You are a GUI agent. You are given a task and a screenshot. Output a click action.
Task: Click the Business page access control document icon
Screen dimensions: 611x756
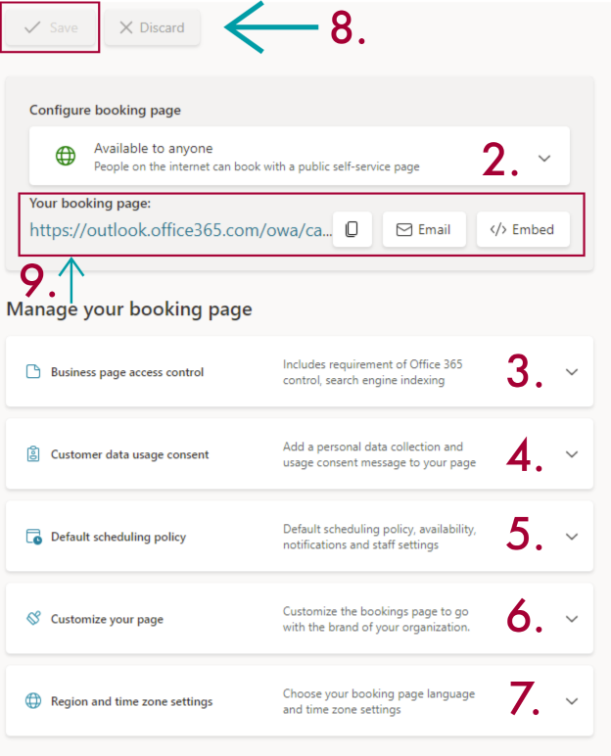pyautogui.click(x=33, y=372)
